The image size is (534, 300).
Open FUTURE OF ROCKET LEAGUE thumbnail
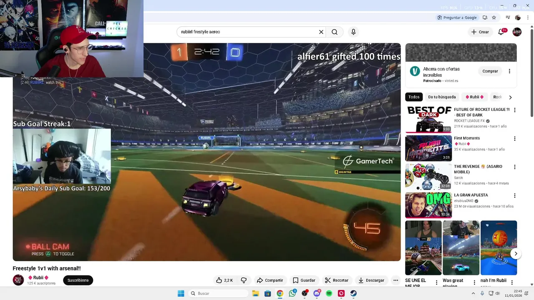pos(428,120)
